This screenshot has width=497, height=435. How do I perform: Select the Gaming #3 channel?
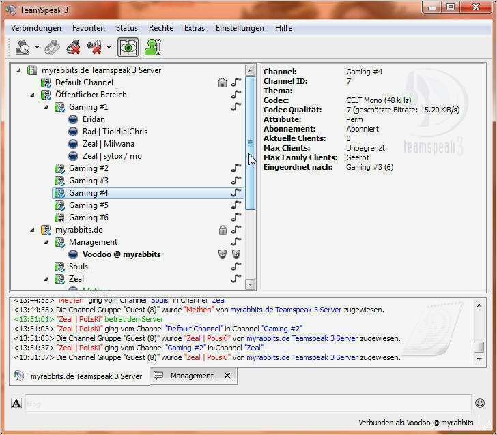(x=89, y=181)
